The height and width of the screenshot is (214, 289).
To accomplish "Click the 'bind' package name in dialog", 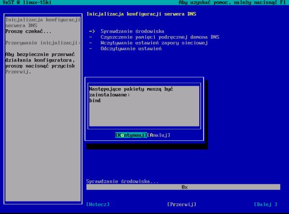I will (95, 101).
